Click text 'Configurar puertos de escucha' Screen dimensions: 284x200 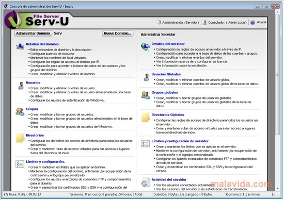[x=52, y=54]
